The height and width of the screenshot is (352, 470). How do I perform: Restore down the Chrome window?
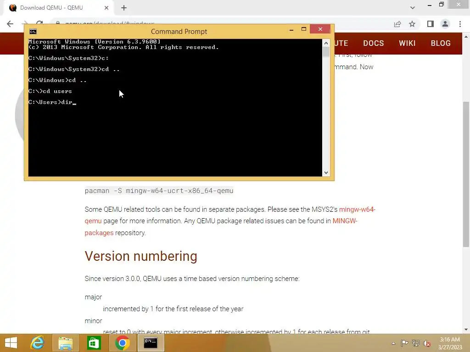pyautogui.click(x=441, y=5)
